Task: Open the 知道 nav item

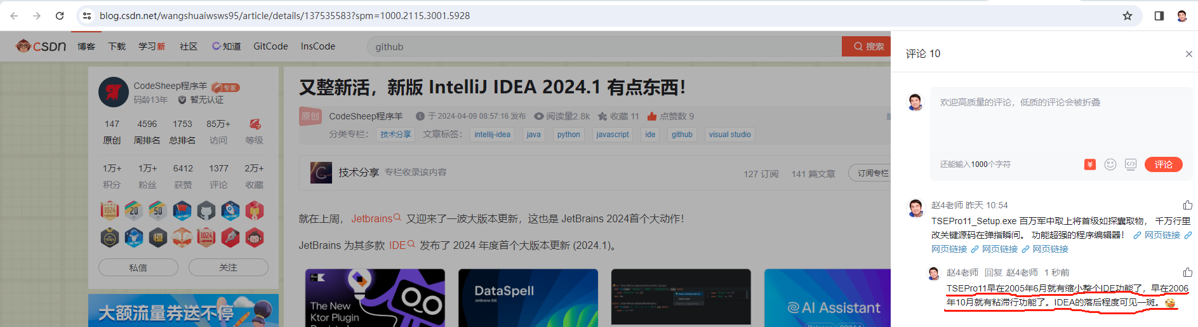Action: (227, 46)
